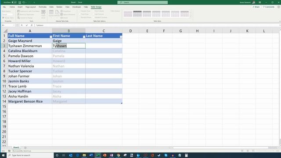Select row 15 header
The height and width of the screenshot is (158, 281).
coord(4,106)
